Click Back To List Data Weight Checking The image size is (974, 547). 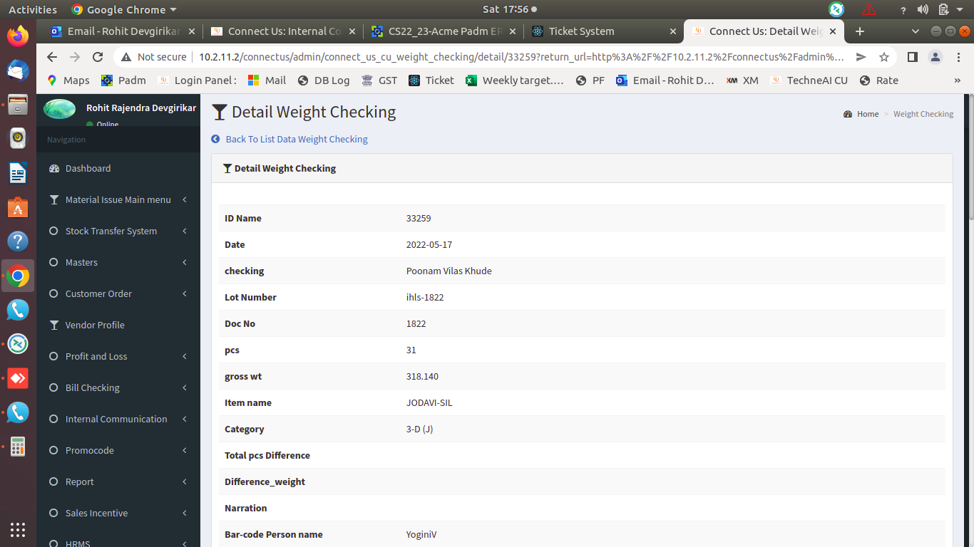297,139
